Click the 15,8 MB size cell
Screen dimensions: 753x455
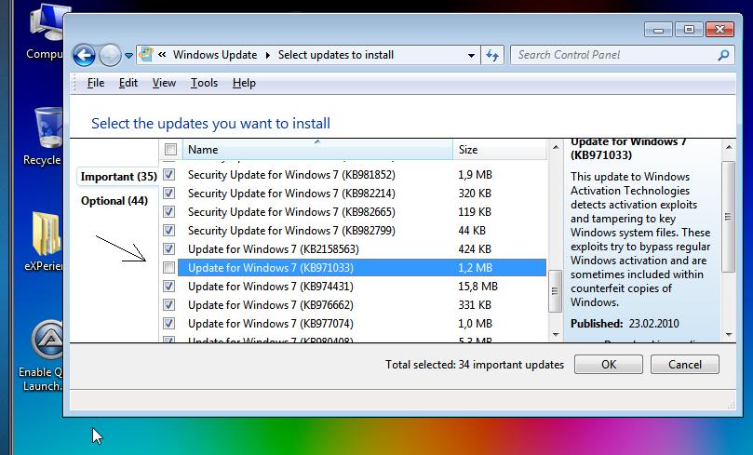click(x=477, y=287)
